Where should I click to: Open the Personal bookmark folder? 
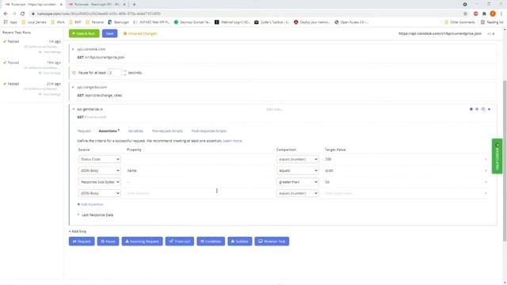95,22
